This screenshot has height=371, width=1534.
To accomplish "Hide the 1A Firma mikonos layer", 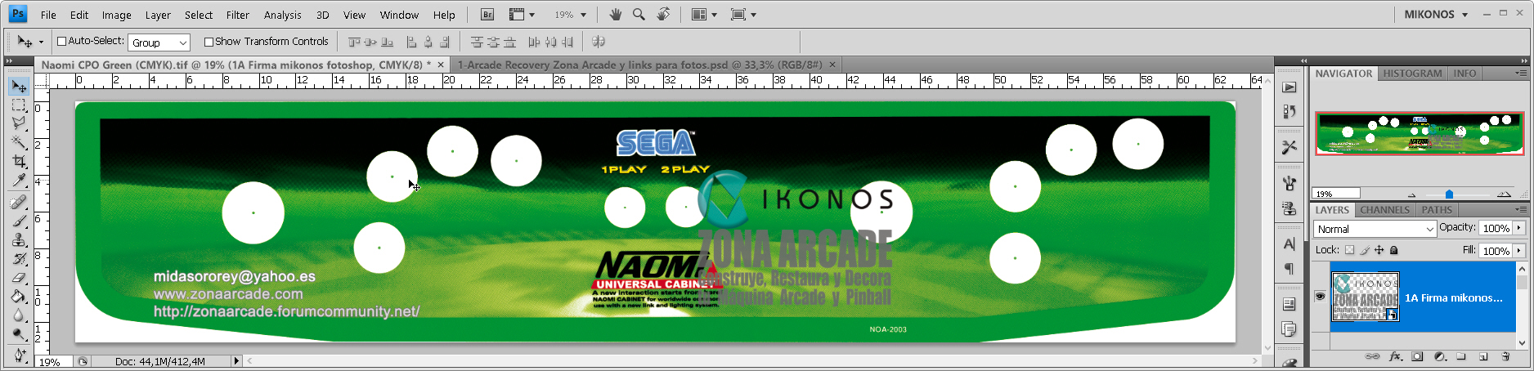I will [x=1320, y=297].
